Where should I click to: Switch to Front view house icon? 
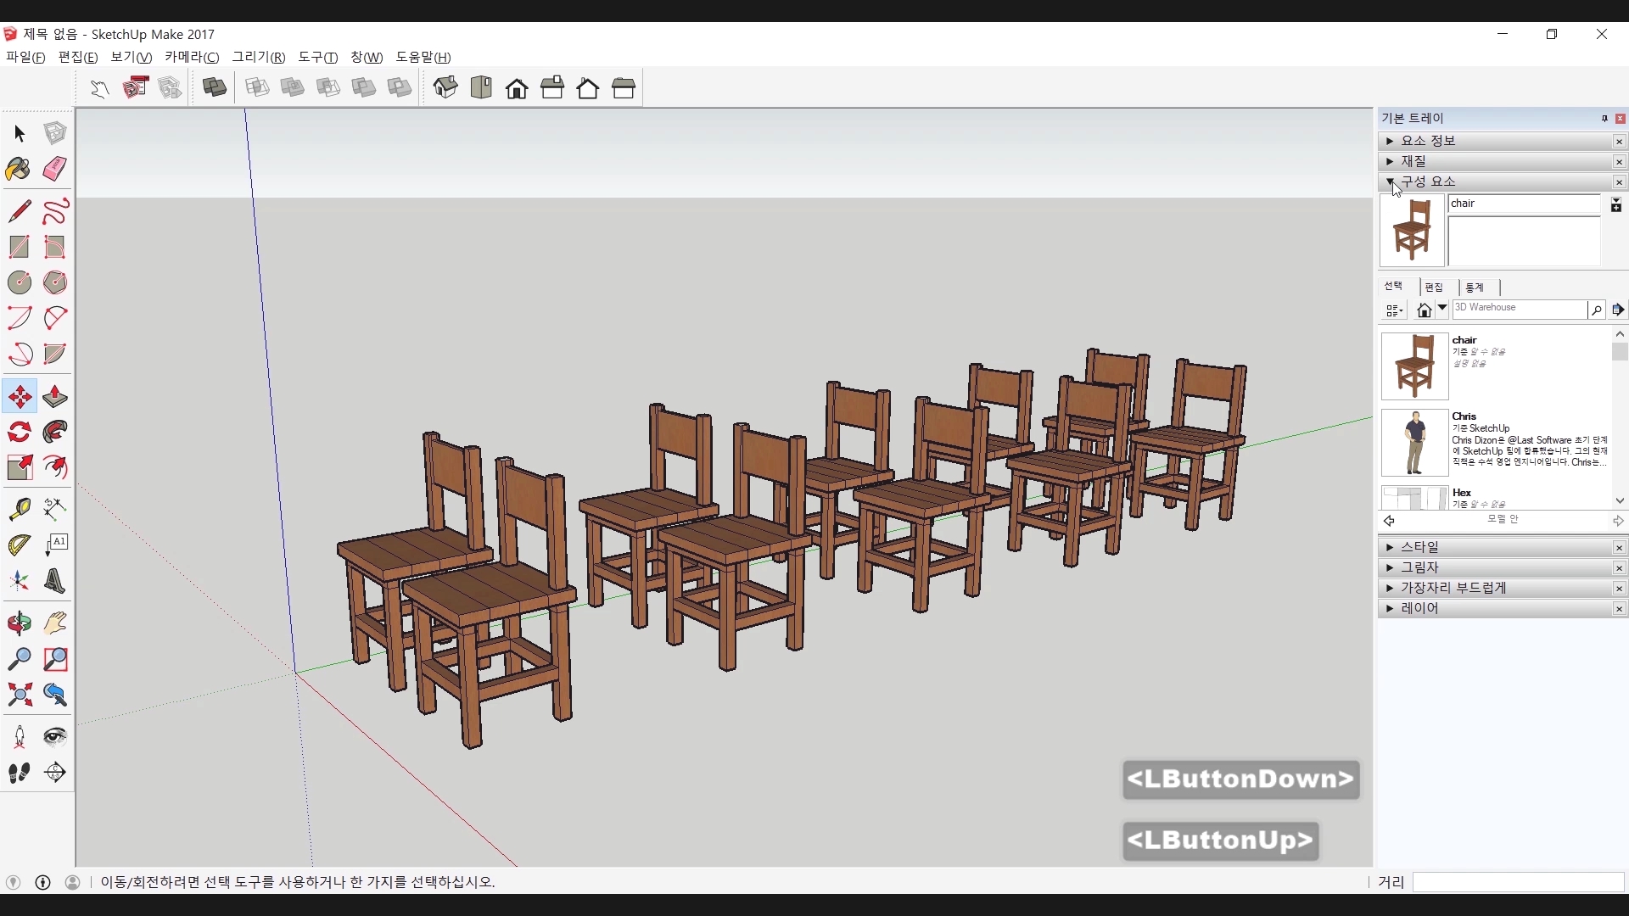tap(517, 88)
